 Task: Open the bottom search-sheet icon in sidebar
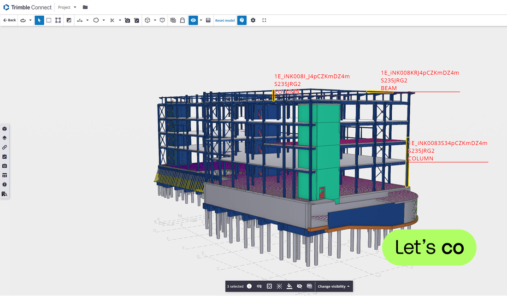pos(5,194)
